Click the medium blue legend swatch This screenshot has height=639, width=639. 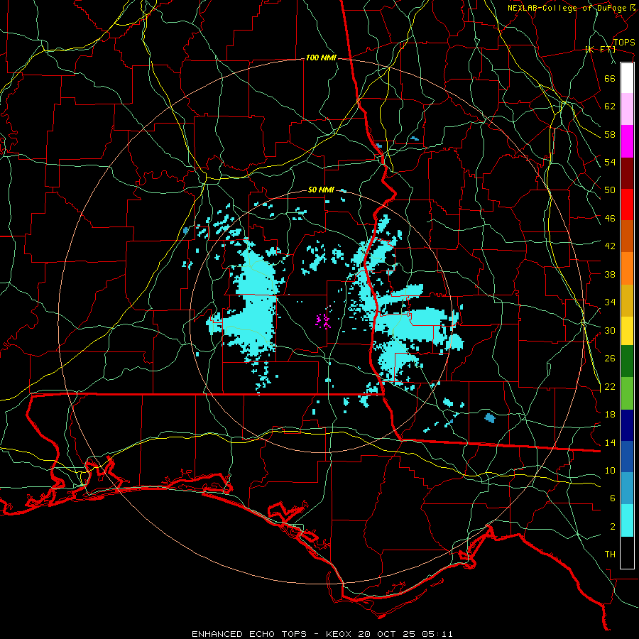(x=627, y=457)
